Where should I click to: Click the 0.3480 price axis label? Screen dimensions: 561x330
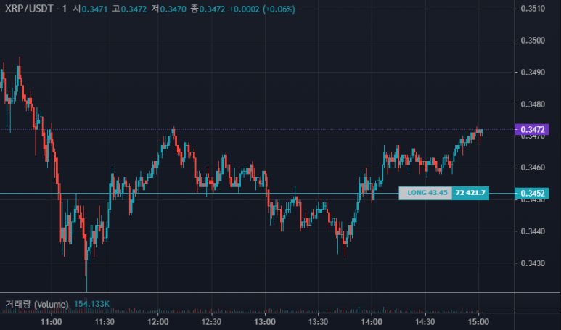533,104
